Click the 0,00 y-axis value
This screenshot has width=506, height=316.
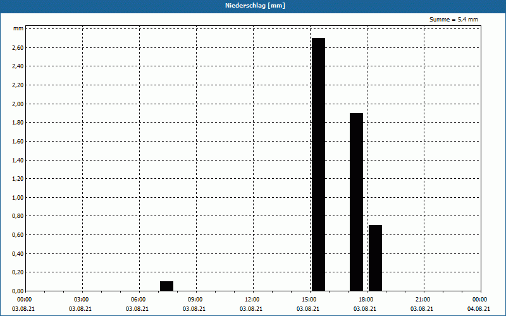[18, 291]
